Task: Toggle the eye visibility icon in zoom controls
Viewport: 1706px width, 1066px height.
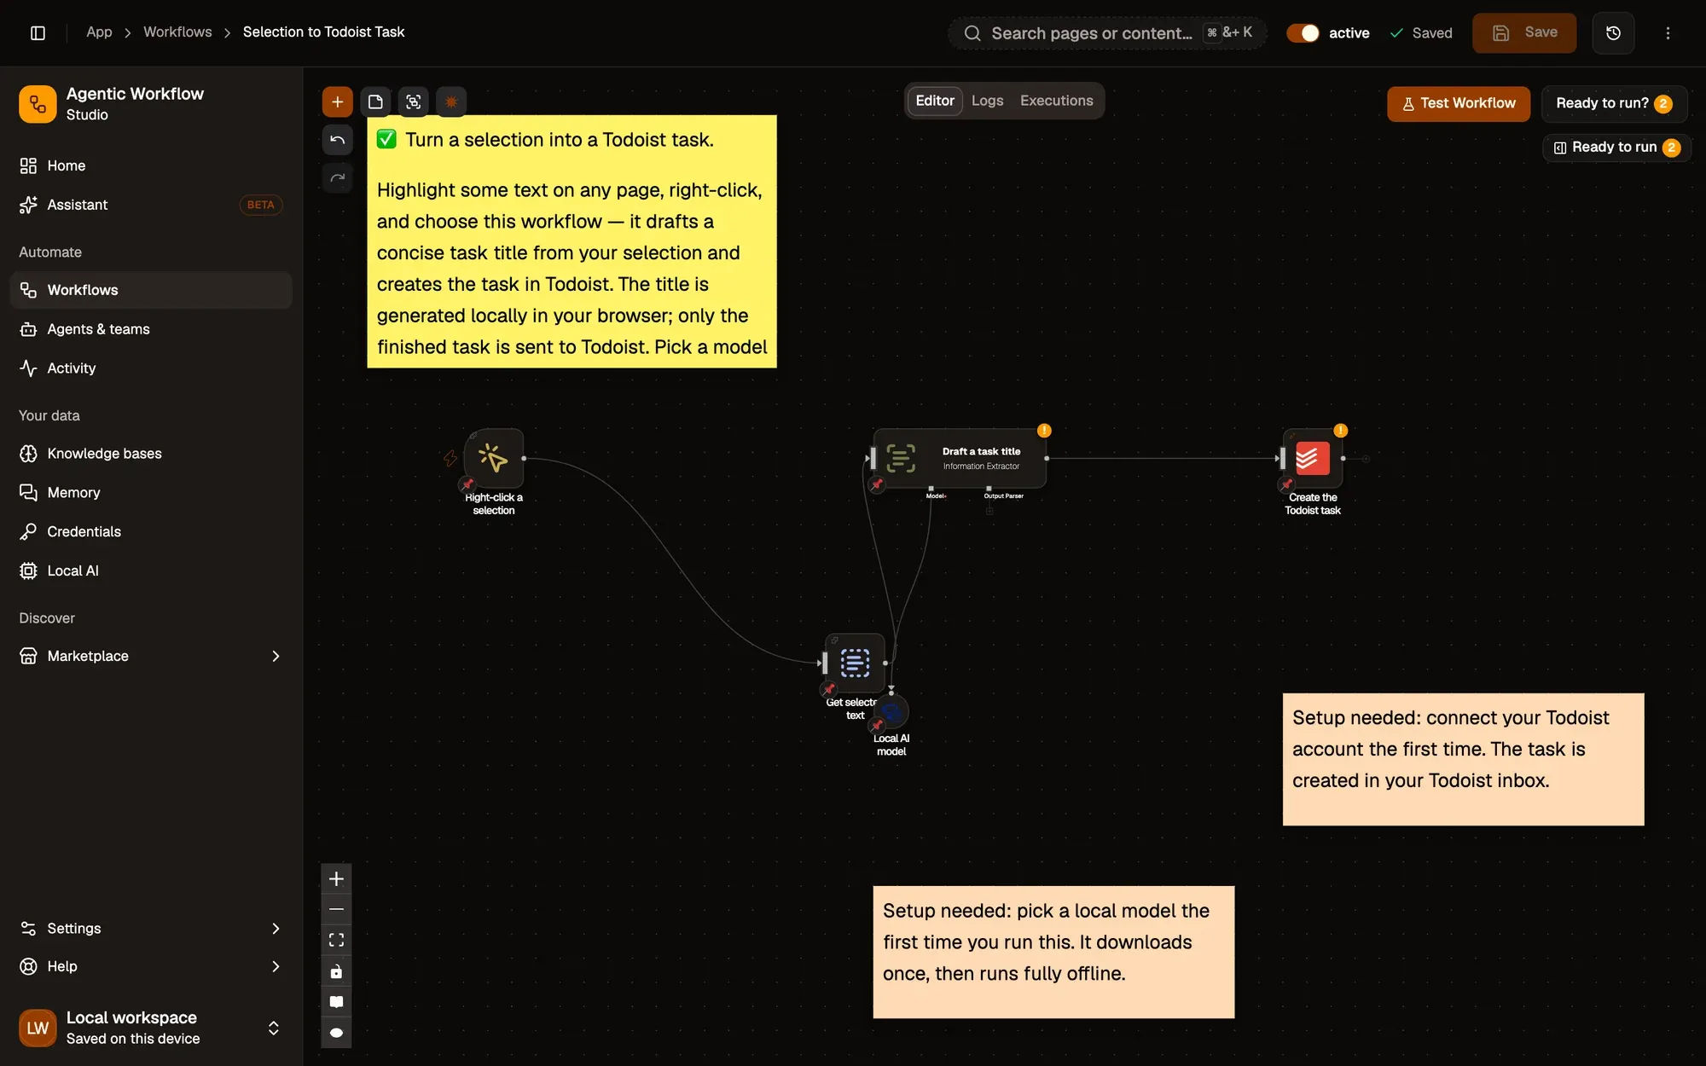Action: (336, 1032)
